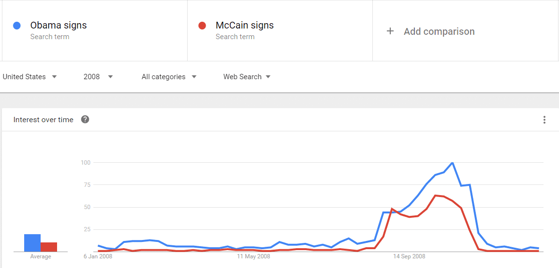Click the red Average bar
Viewport: 559px width, 268px height.
(49, 247)
